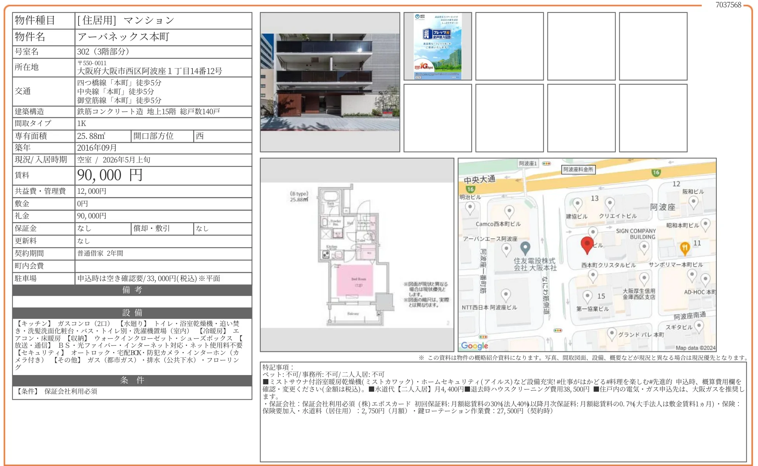
Task: Click the red property location pin
Action: coord(587,244)
